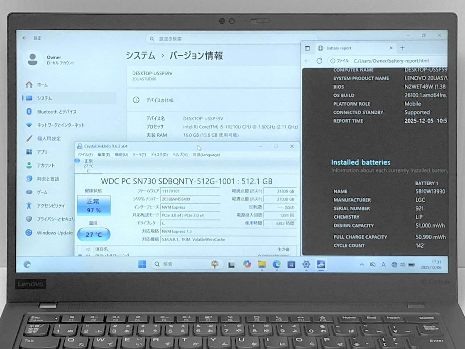Click the Microsoft Edge taskbar icon
The width and height of the screenshot is (465, 349).
coord(277,264)
